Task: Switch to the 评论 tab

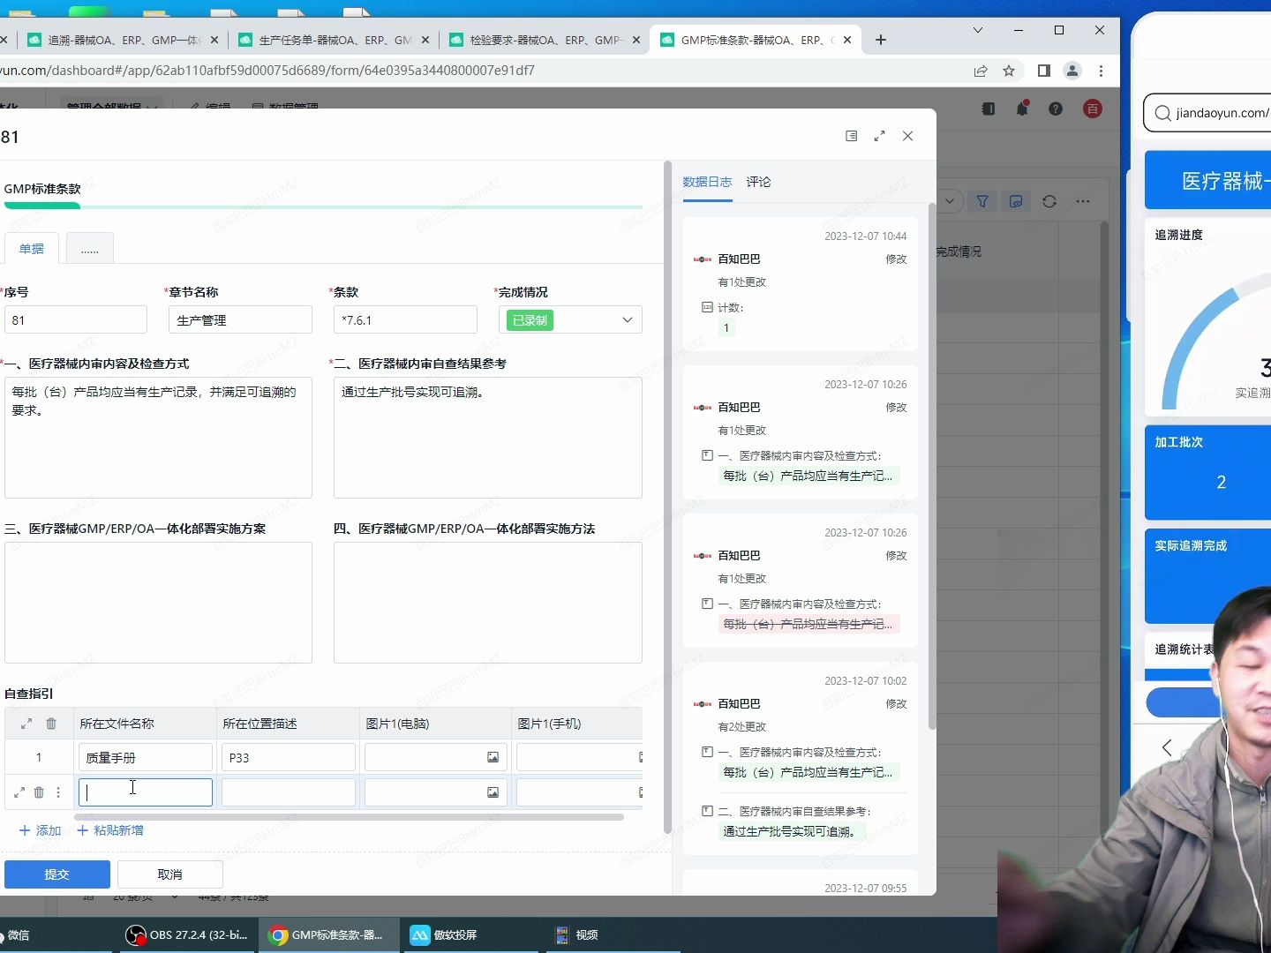Action: [x=758, y=182]
